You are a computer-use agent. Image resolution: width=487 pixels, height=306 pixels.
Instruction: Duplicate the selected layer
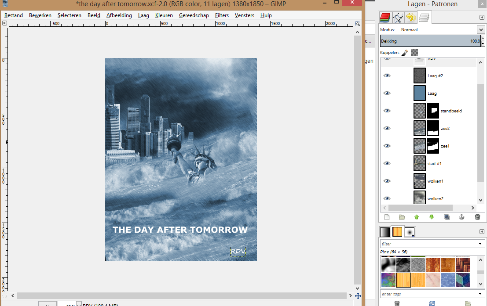[x=447, y=217]
